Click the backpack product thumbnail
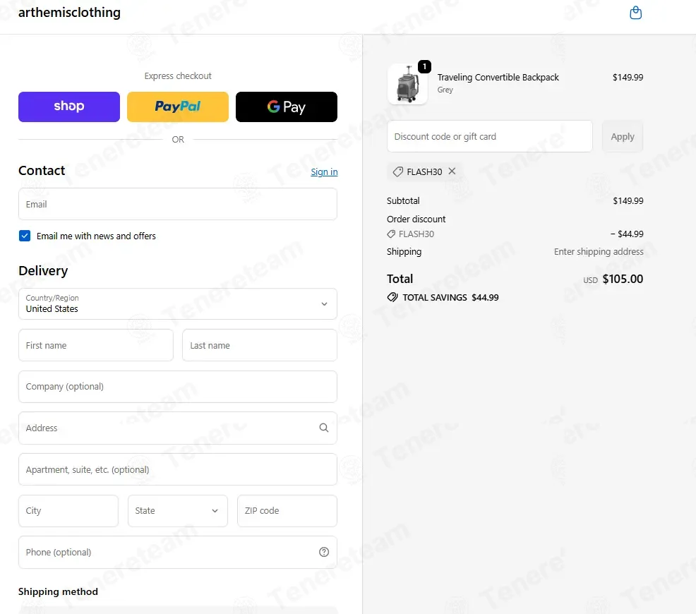This screenshot has width=696, height=614. [407, 84]
